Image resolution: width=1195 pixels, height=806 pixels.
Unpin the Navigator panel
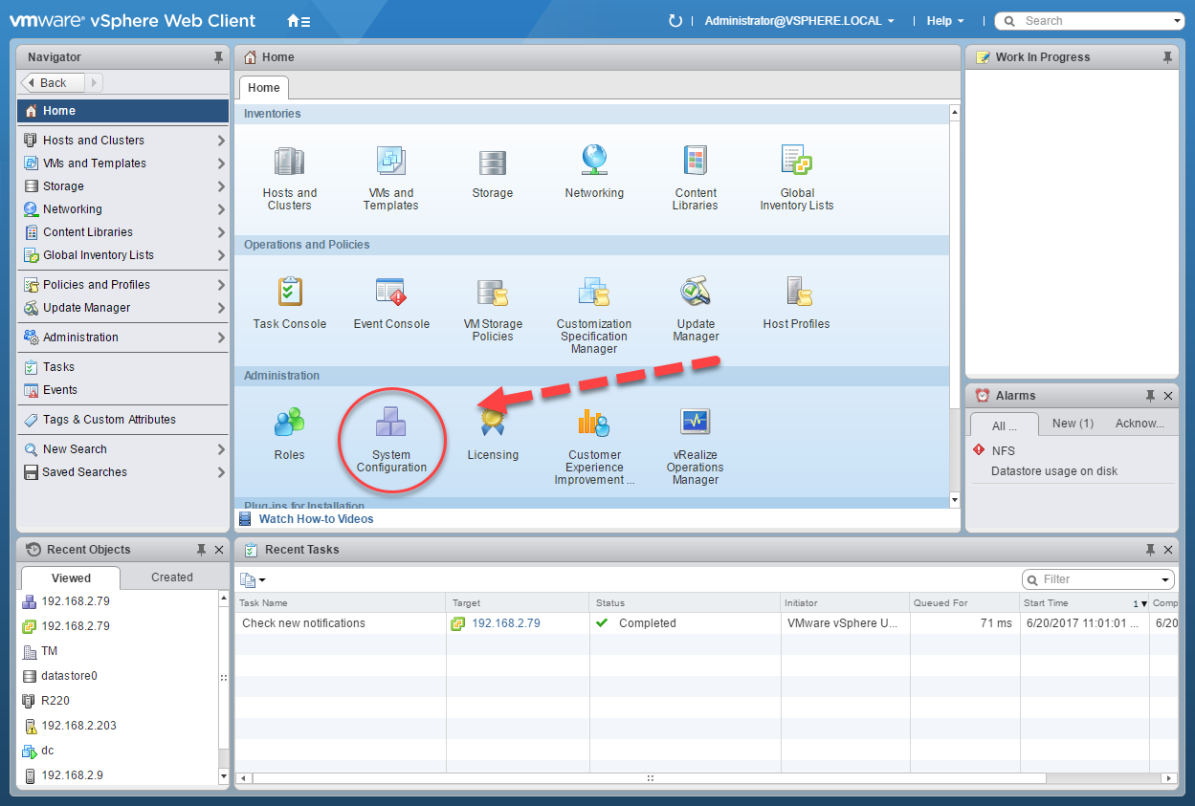[218, 56]
